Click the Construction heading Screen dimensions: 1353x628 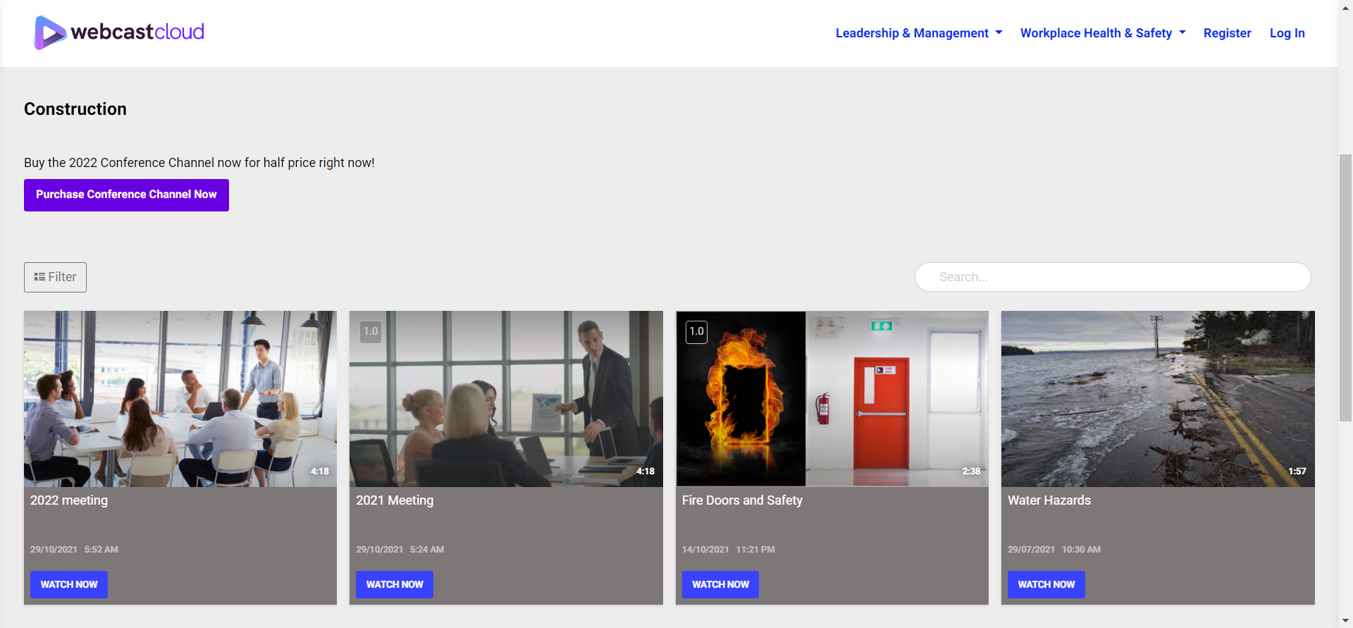click(75, 109)
